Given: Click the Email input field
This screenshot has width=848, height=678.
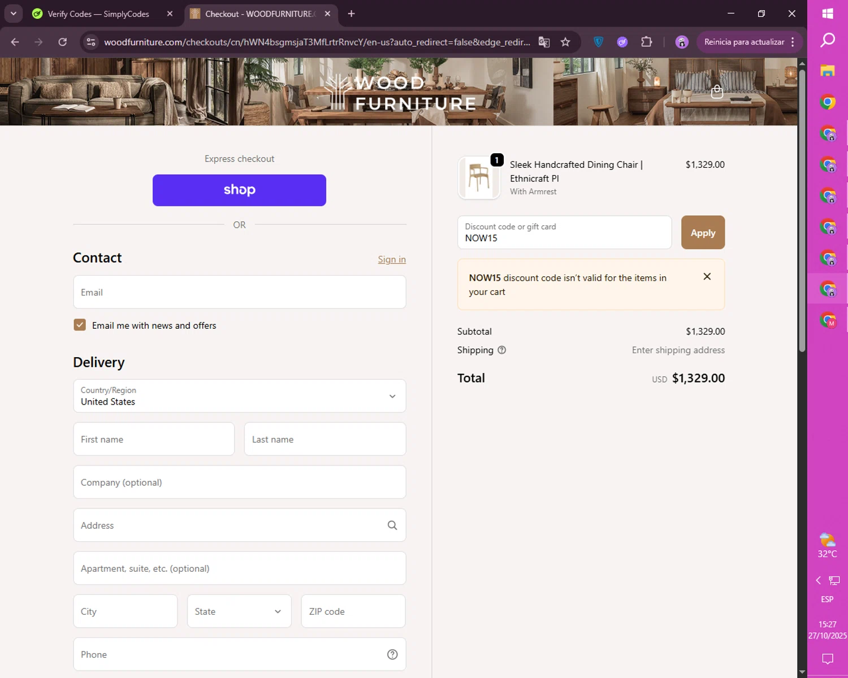Looking at the screenshot, I should (240, 292).
